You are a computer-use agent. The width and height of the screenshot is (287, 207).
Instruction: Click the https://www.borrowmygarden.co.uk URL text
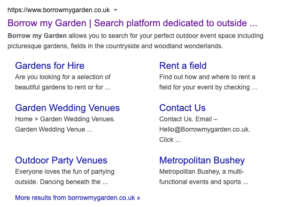tap(59, 10)
